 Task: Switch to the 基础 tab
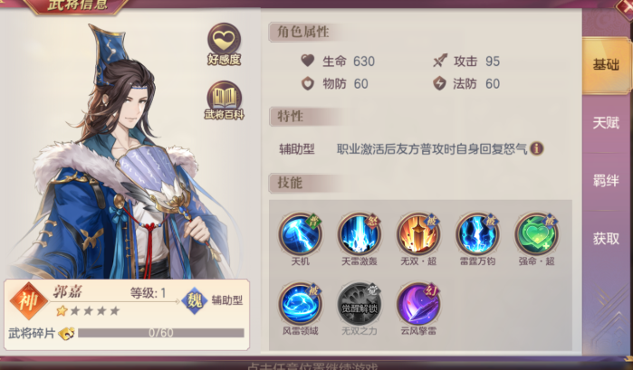(x=606, y=65)
